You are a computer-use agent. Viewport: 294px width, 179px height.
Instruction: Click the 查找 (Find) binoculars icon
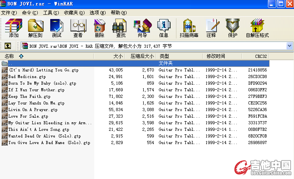tap(121, 28)
